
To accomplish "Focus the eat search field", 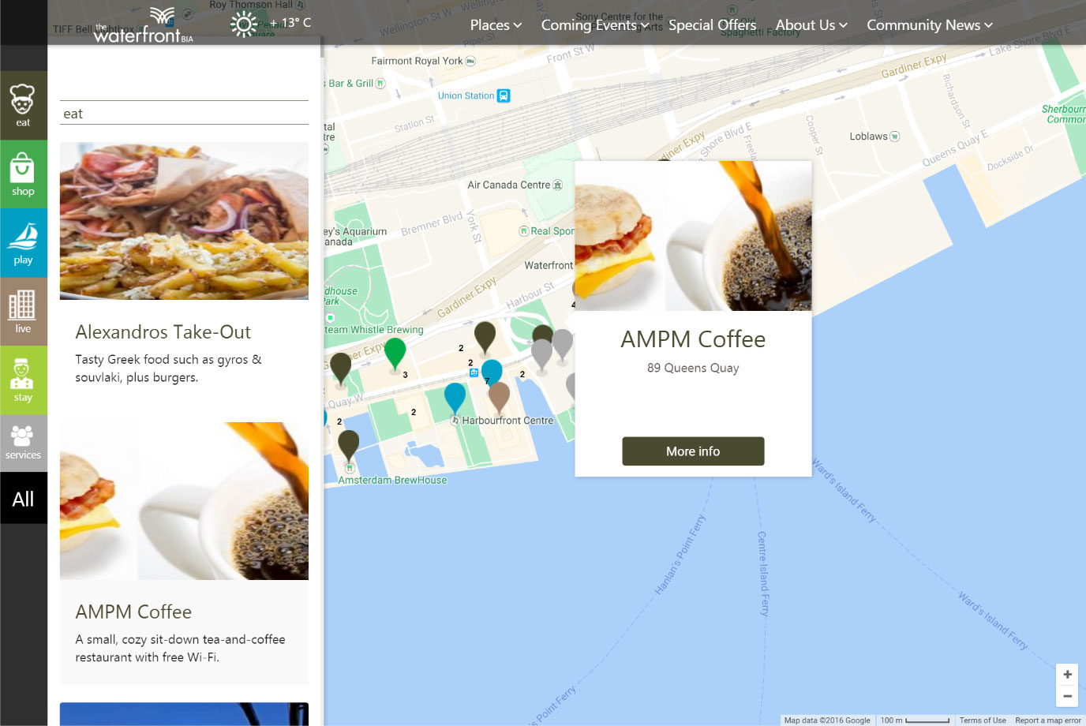I will tap(184, 113).
